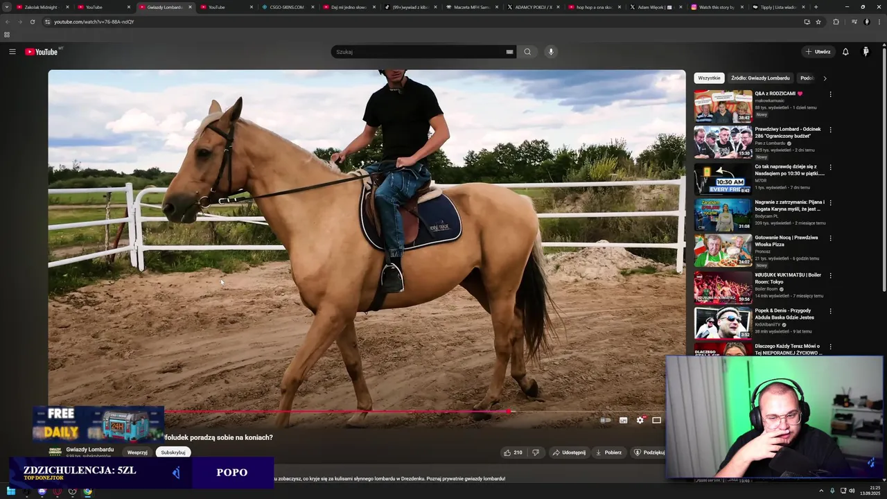Open Boiler Room: Tokyo video thumbnail
Screen dimensions: 887x499
pos(723,287)
